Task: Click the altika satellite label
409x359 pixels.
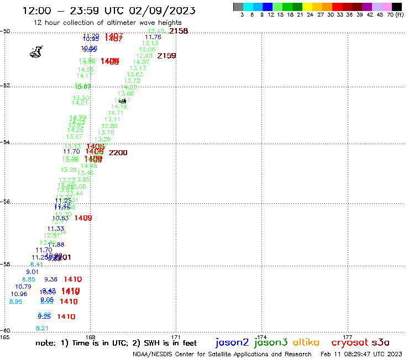Action: (x=306, y=342)
